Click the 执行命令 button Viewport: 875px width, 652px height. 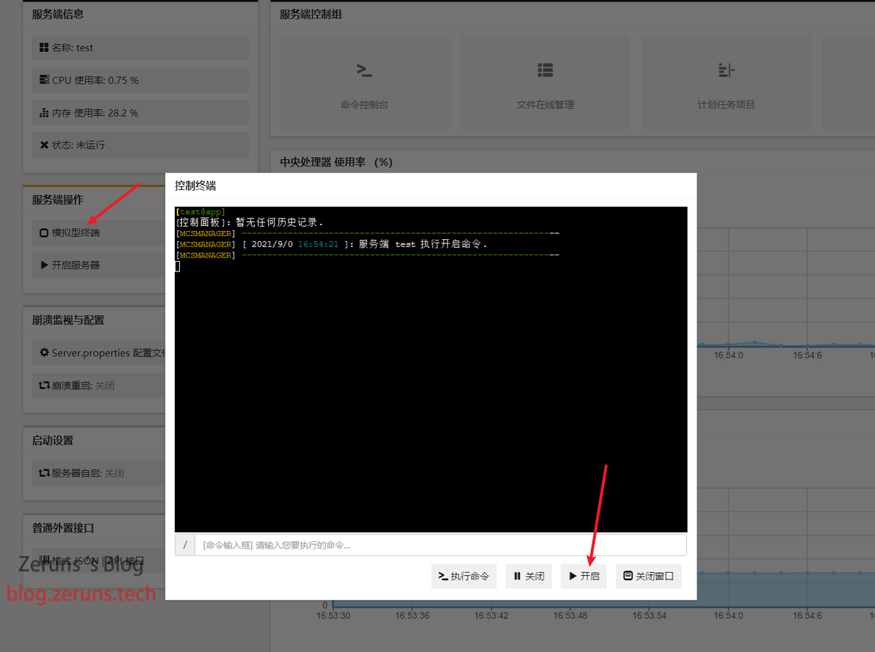click(464, 576)
